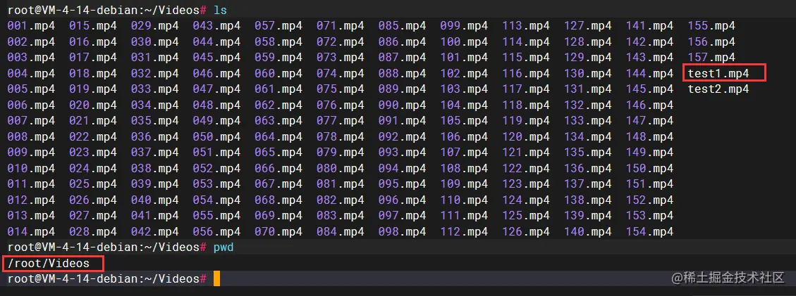Image resolution: width=796 pixels, height=296 pixels.
Task: Click the file name 043.mp4
Action: 216,26
